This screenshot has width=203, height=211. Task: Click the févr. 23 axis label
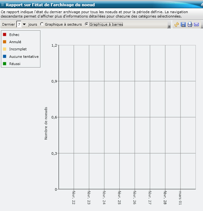click(x=89, y=198)
